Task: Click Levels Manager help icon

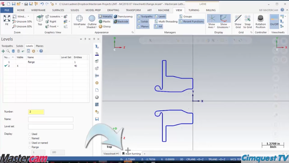Action: pyautogui.click(x=41, y=51)
